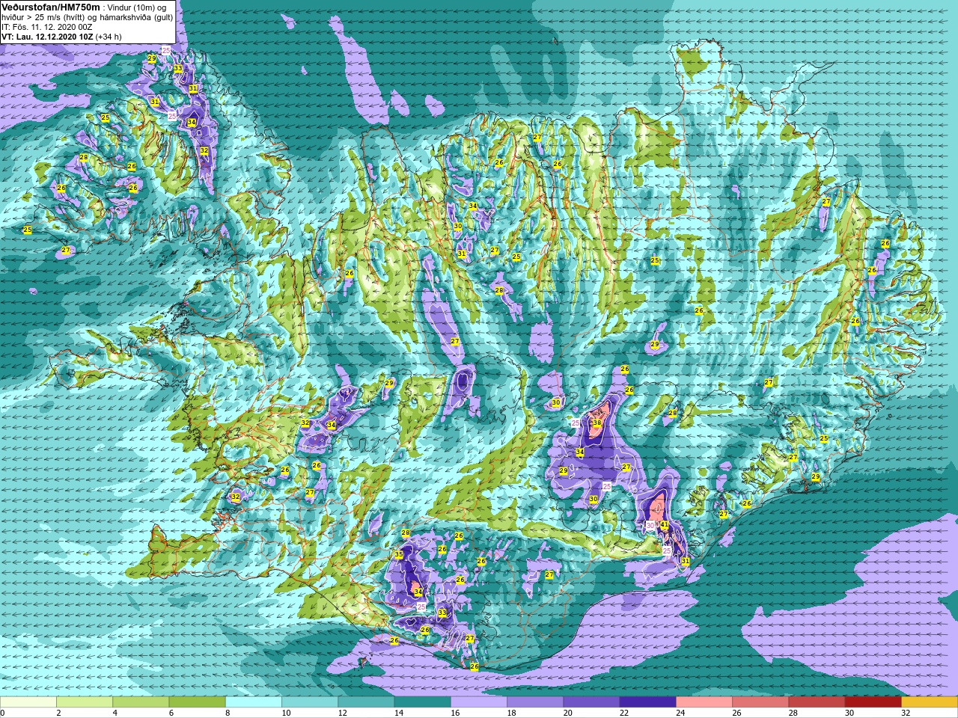Click the legend scale number "2"
The image size is (958, 718).
point(58,713)
